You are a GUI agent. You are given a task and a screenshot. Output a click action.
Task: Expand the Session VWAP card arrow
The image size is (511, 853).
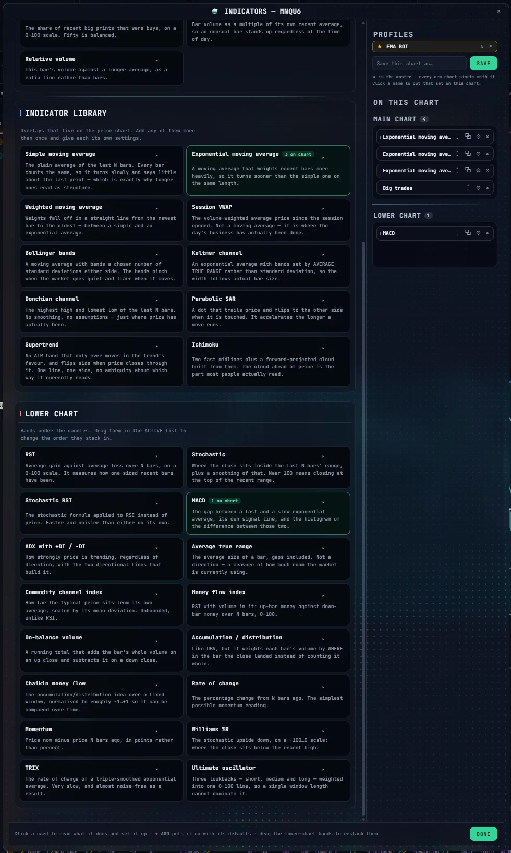click(x=323, y=208)
